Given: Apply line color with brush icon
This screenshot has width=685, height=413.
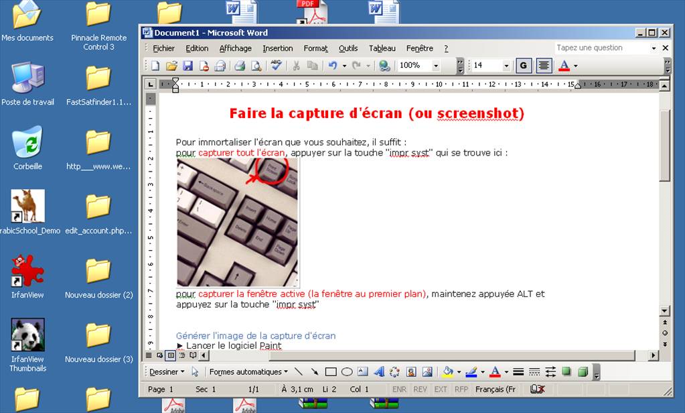Looking at the screenshot, I should [471, 372].
